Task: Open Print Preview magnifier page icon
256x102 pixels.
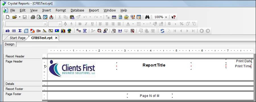Action: point(39,17)
